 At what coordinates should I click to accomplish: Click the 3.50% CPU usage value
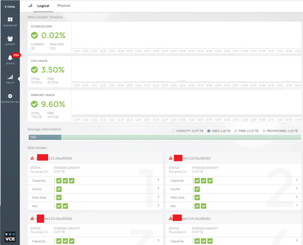point(53,70)
